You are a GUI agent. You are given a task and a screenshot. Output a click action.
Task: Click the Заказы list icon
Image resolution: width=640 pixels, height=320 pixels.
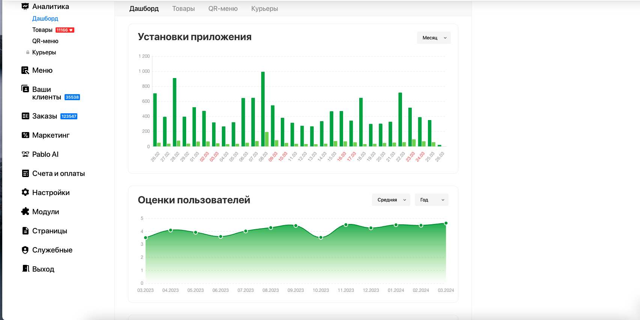25,116
